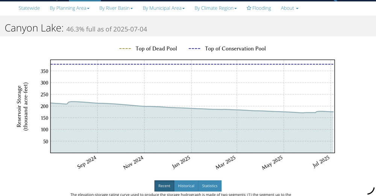Image resolution: width=376 pixels, height=196 pixels.
Task: Open the Statewide page link
Action: (29, 8)
